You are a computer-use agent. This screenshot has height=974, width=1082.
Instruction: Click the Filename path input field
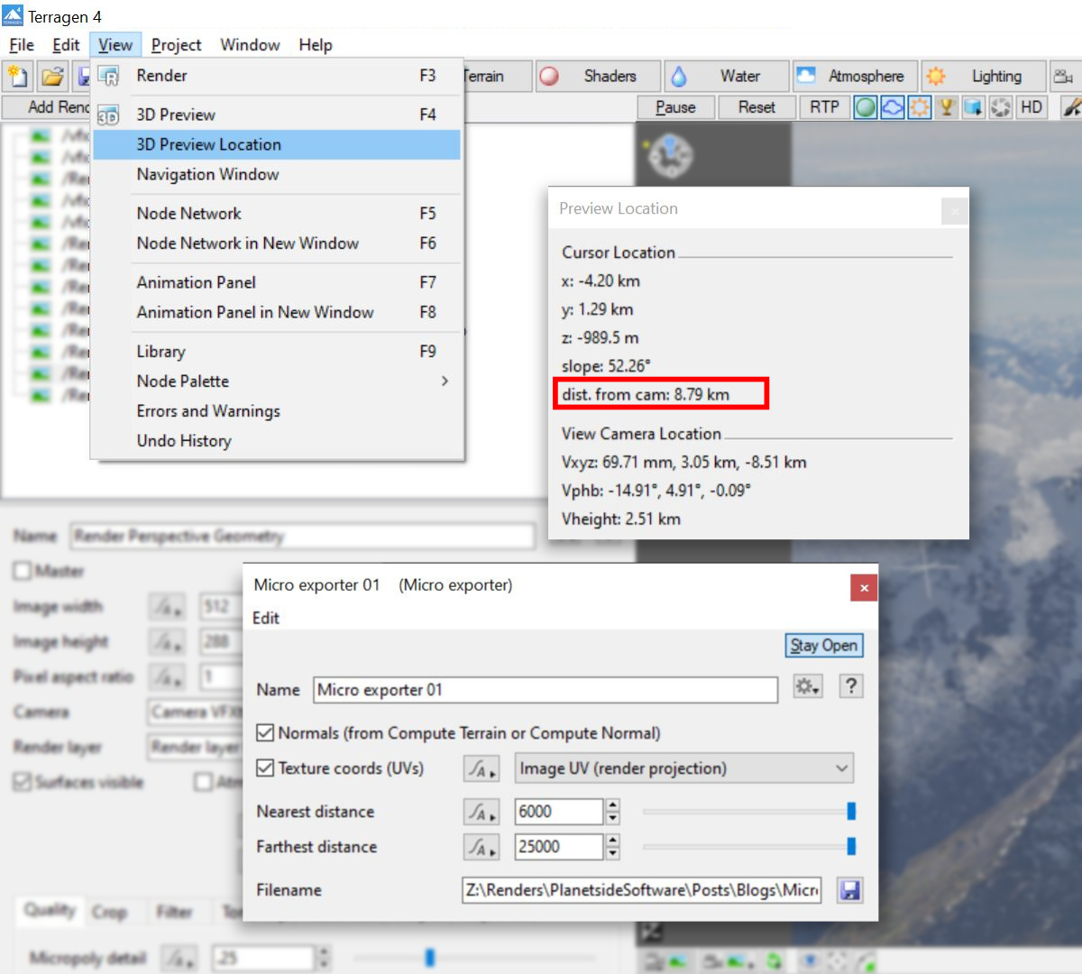coord(641,890)
